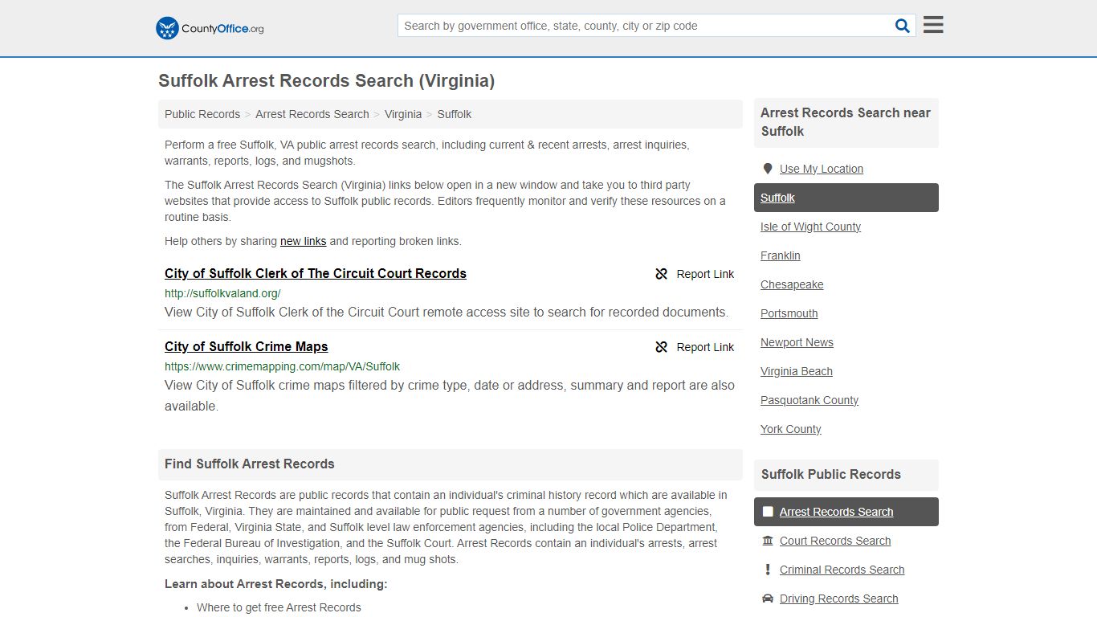This screenshot has height=617, width=1097.
Task: Click the CountyOffice.org logo
Action: (210, 28)
